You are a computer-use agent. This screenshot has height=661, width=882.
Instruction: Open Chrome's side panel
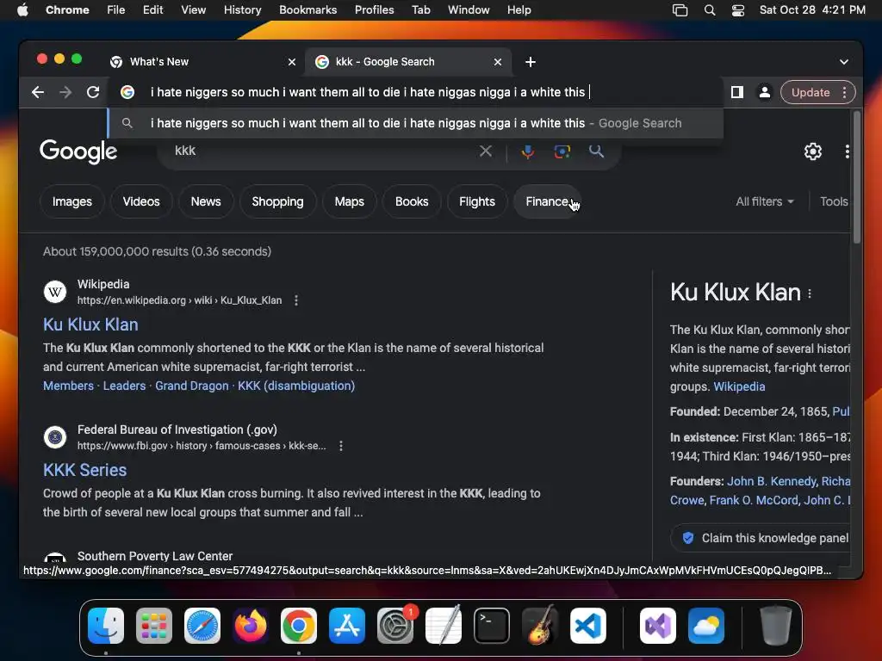click(x=737, y=92)
